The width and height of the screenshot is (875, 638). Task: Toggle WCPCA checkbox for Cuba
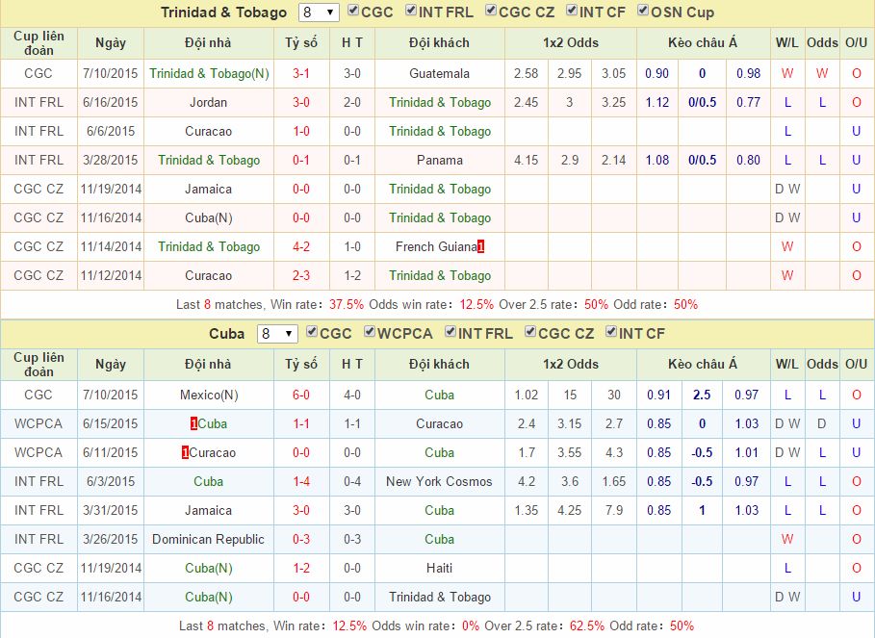click(x=370, y=332)
